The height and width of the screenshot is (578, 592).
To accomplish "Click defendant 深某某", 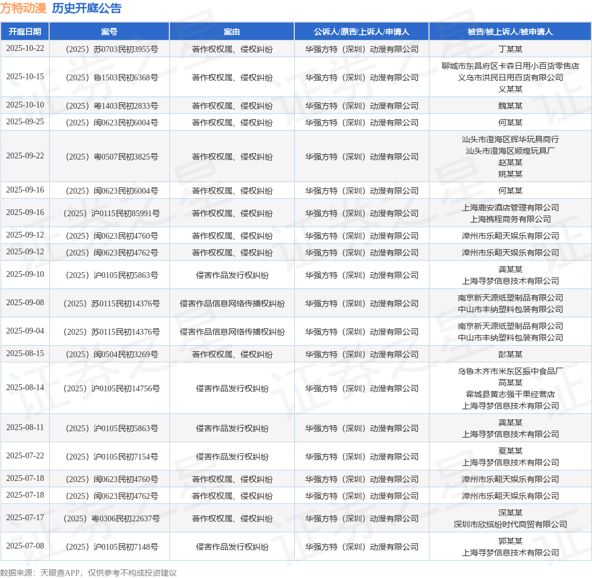I will coord(510,513).
